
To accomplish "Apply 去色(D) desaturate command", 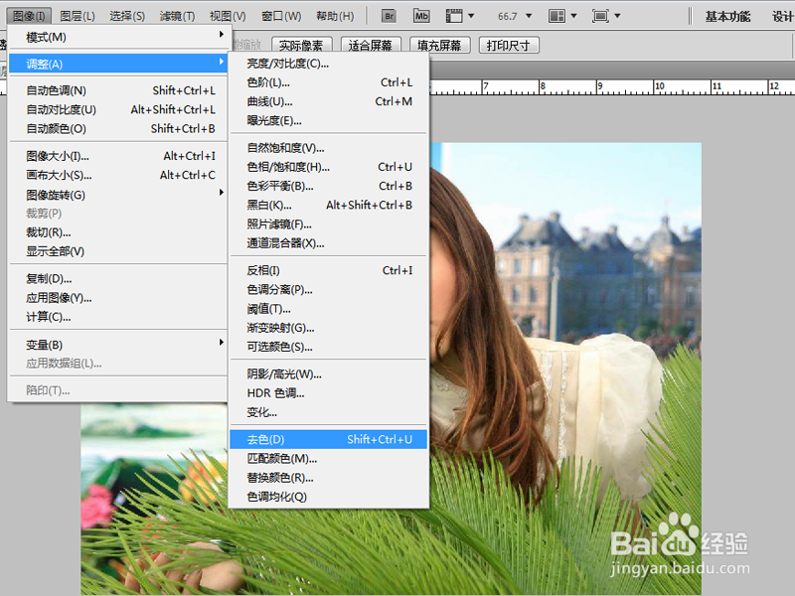I will [329, 439].
